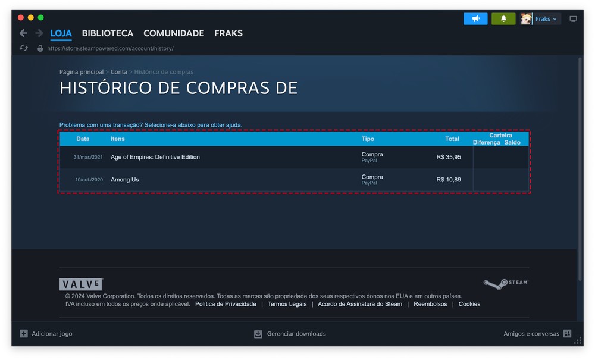The height and width of the screenshot is (360, 595).
Task: Open Política de Privacidade link
Action: coord(226,304)
